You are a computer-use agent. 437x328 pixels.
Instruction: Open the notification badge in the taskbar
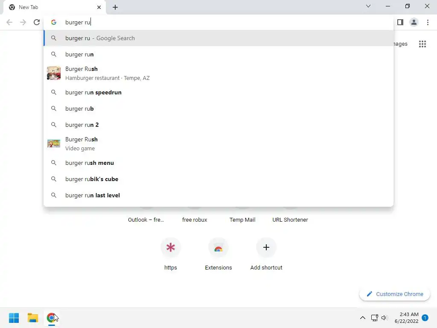(425, 318)
